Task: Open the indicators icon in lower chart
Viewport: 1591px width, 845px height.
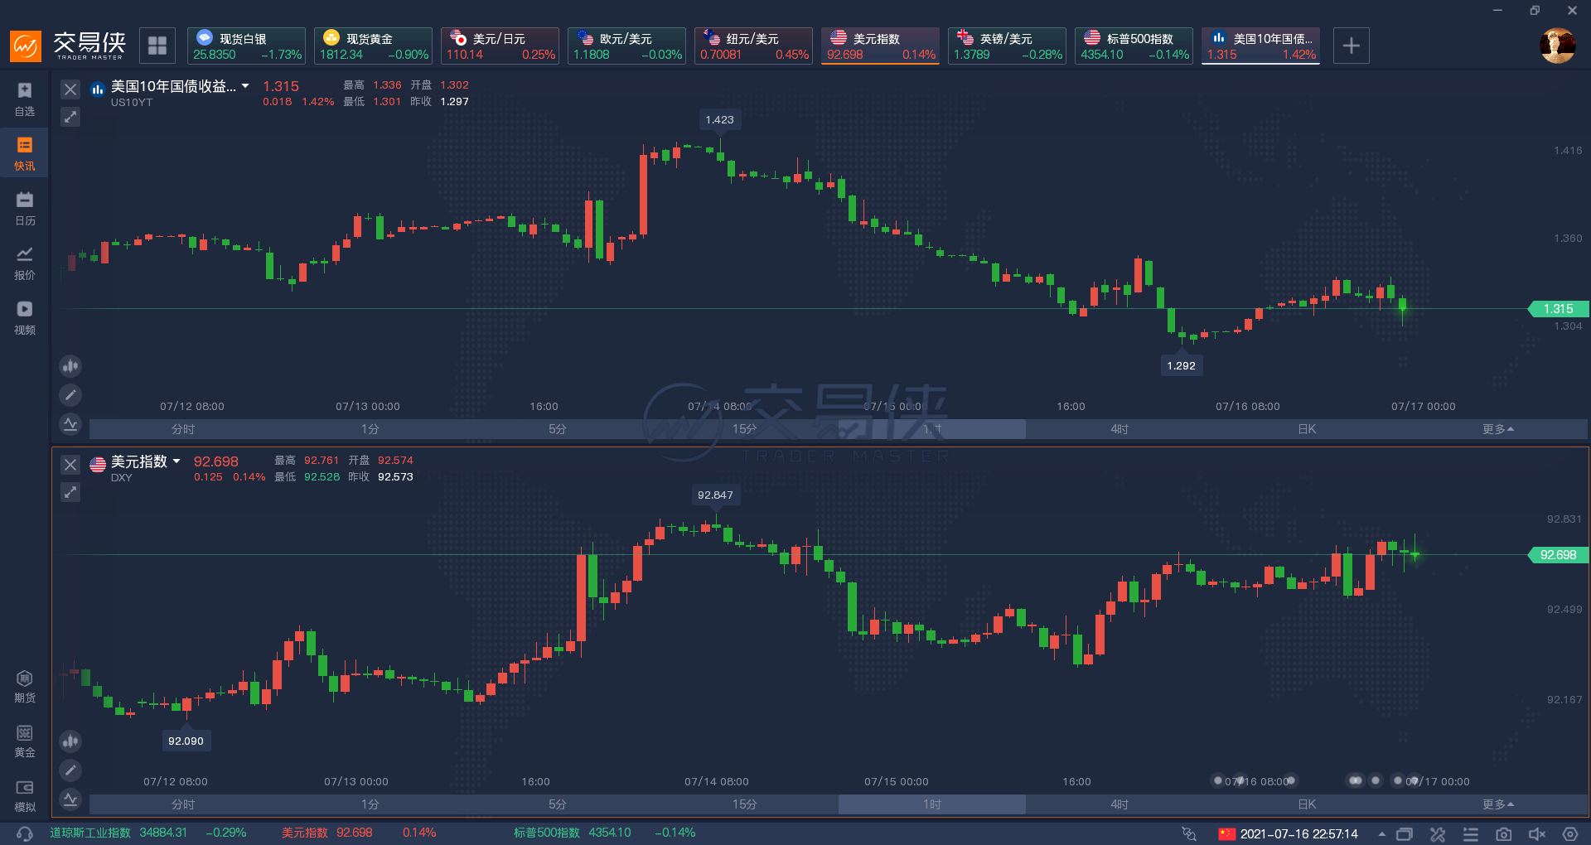Action: click(70, 799)
